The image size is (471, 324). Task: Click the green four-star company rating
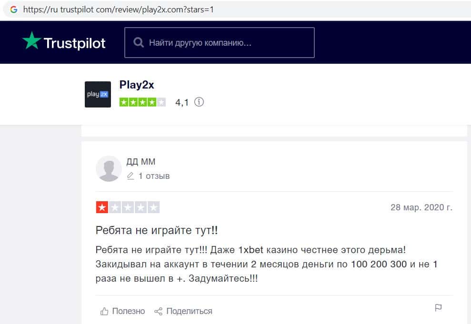(x=142, y=102)
